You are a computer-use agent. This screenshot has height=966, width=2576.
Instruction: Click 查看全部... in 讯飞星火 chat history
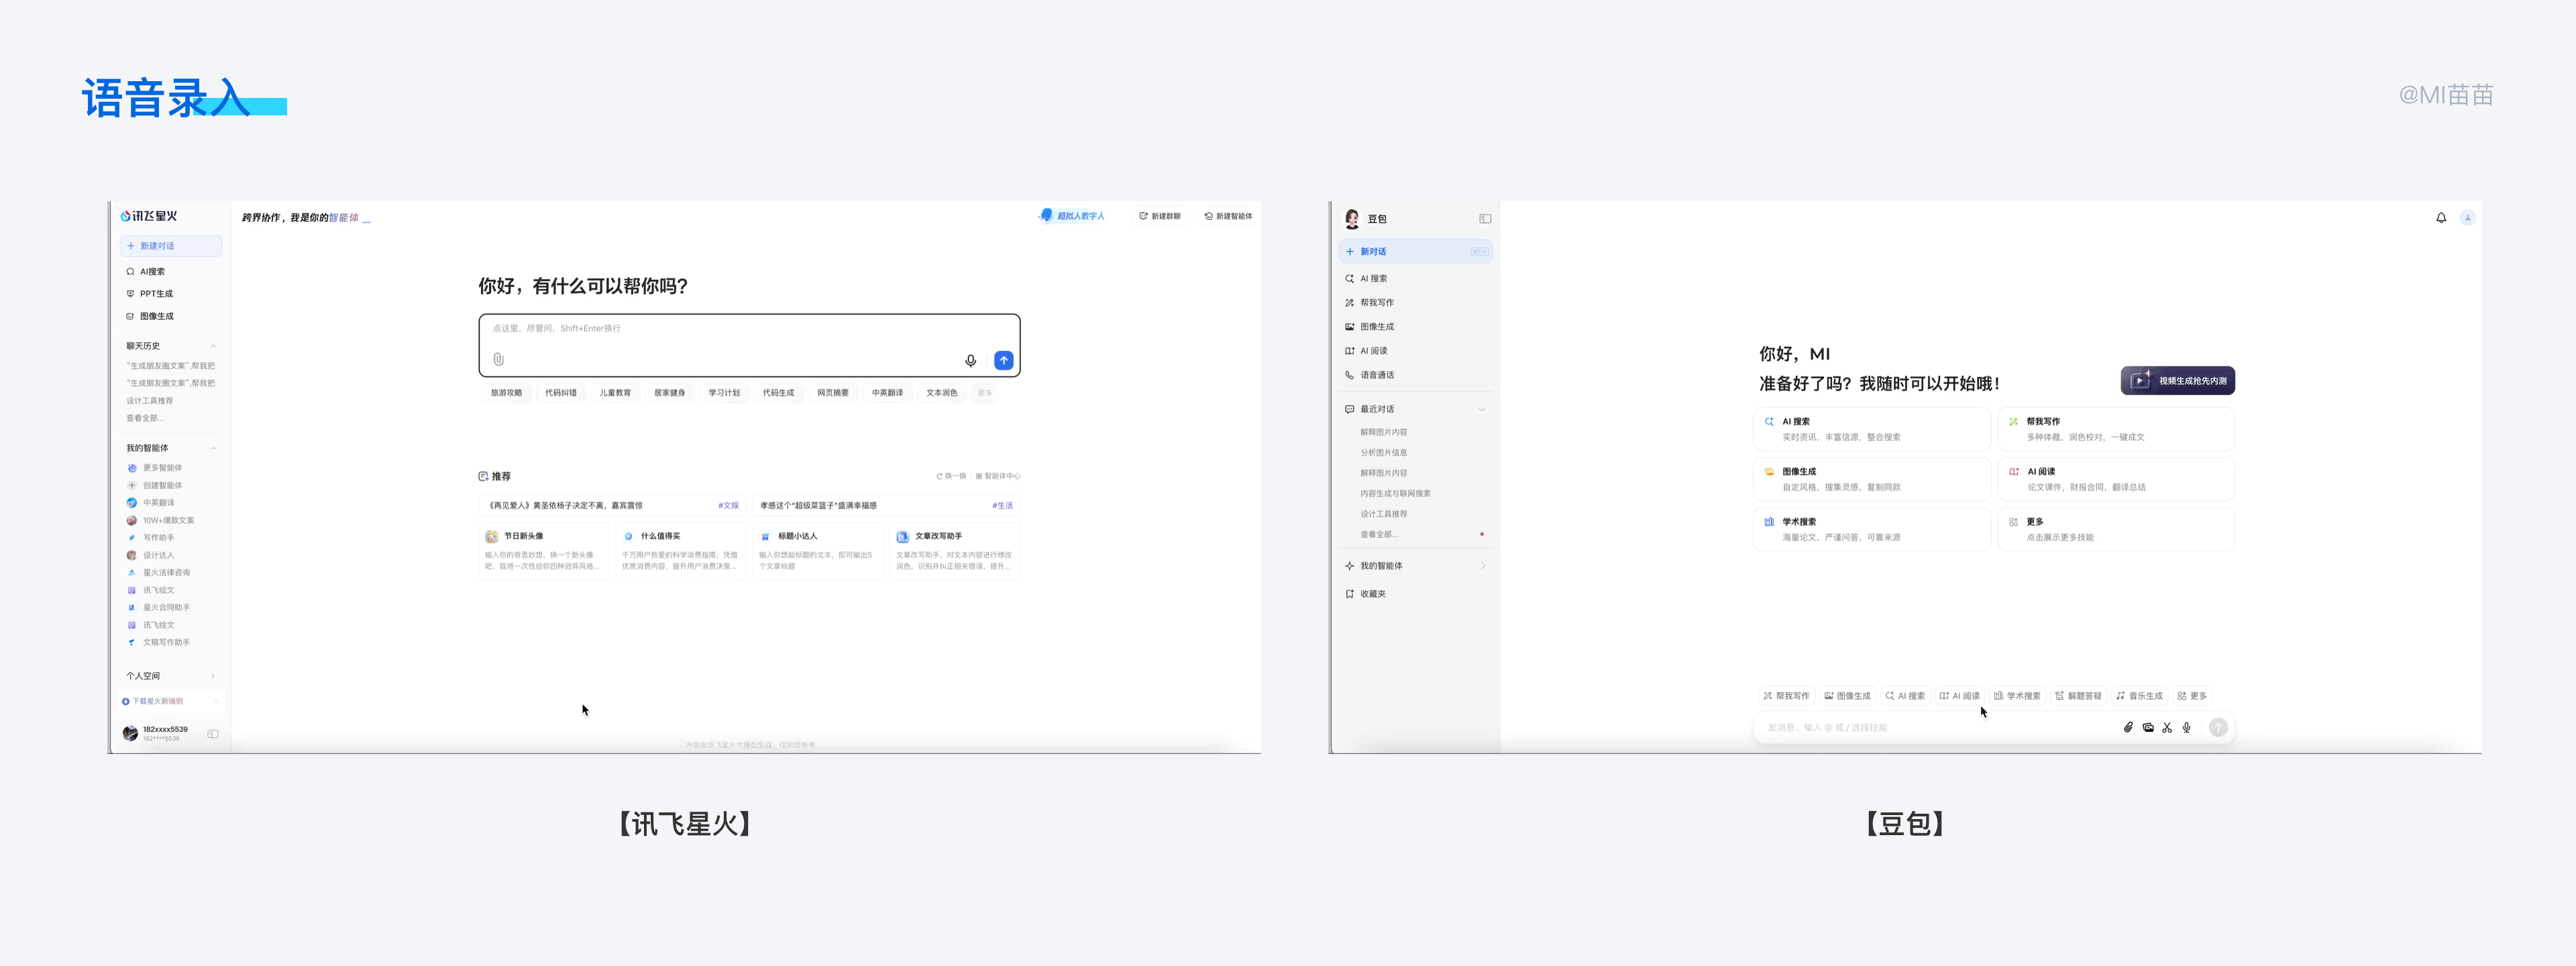pyautogui.click(x=145, y=418)
